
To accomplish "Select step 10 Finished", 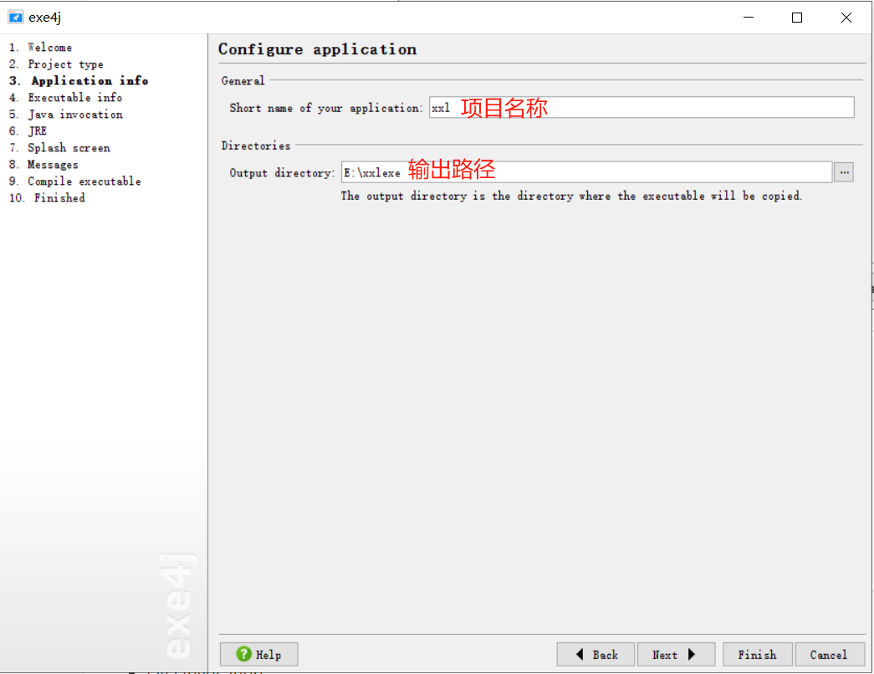I will 48,198.
